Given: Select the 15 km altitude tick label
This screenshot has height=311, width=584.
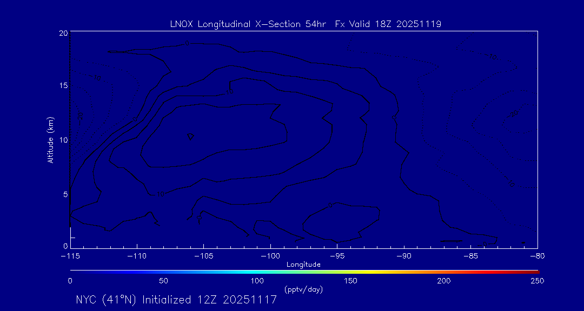Looking at the screenshot, I should [x=63, y=86].
